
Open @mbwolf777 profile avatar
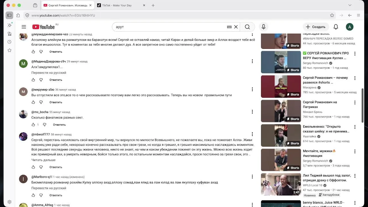tap(23, 137)
